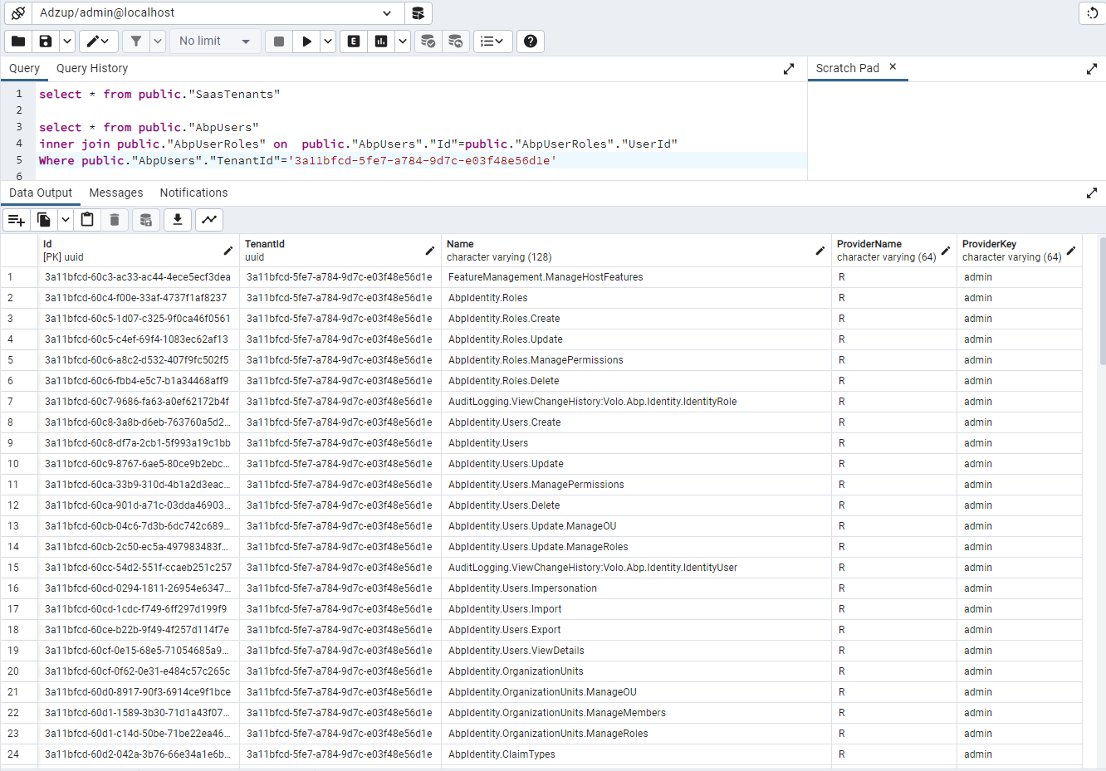Expand the Edit pencil dropdown menu
The image size is (1106, 771).
98,41
